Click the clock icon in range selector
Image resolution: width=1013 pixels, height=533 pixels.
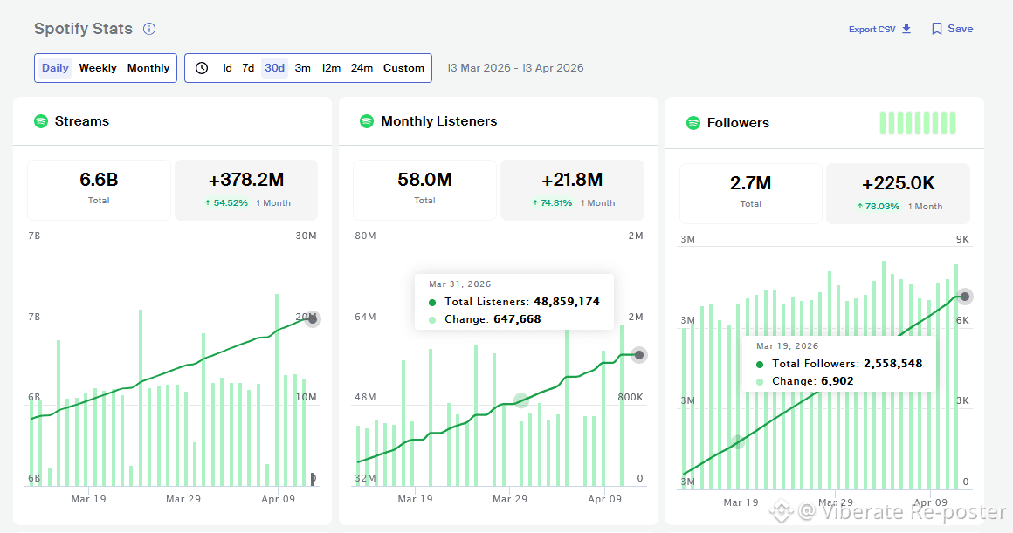[x=202, y=68]
